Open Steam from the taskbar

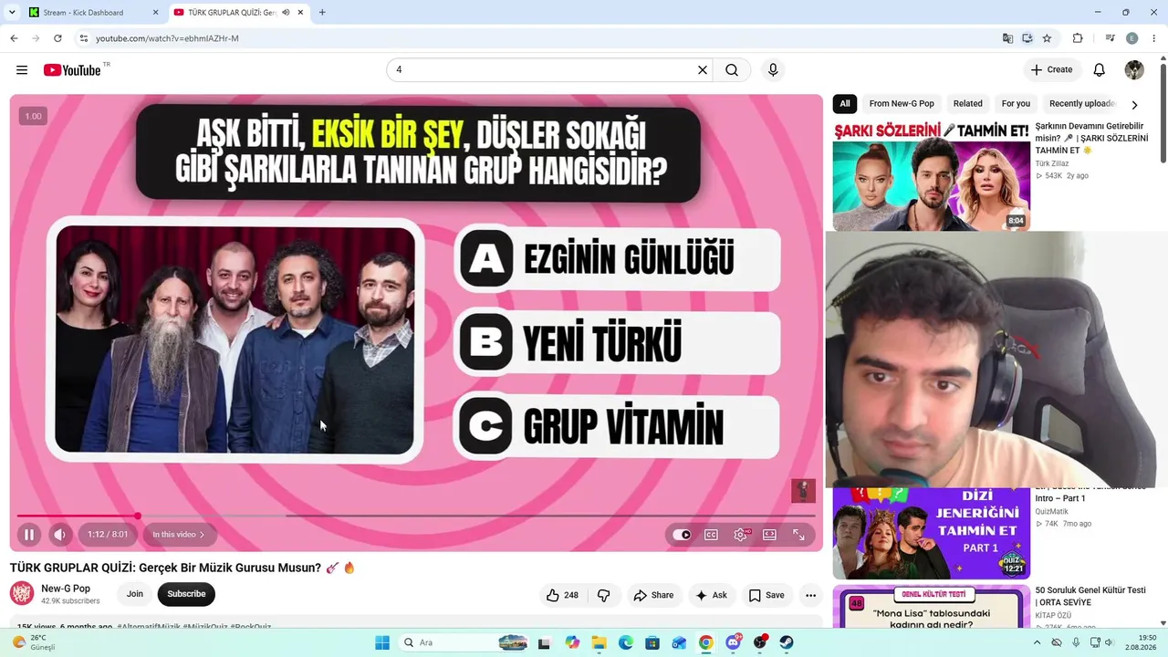787,642
